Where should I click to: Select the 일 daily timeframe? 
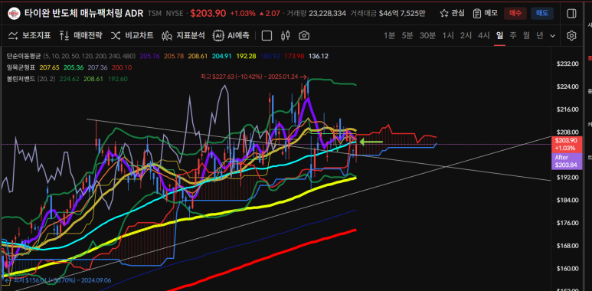[500, 36]
